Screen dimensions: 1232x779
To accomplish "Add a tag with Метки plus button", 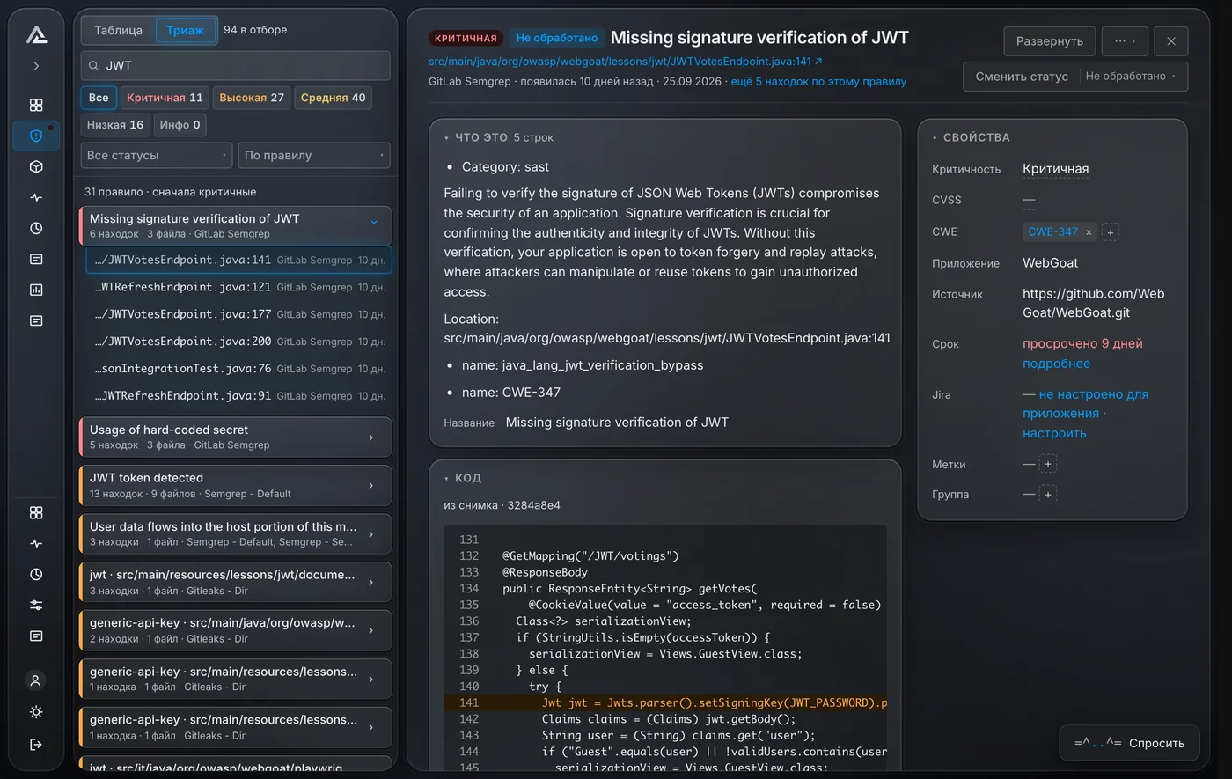I will coord(1048,464).
